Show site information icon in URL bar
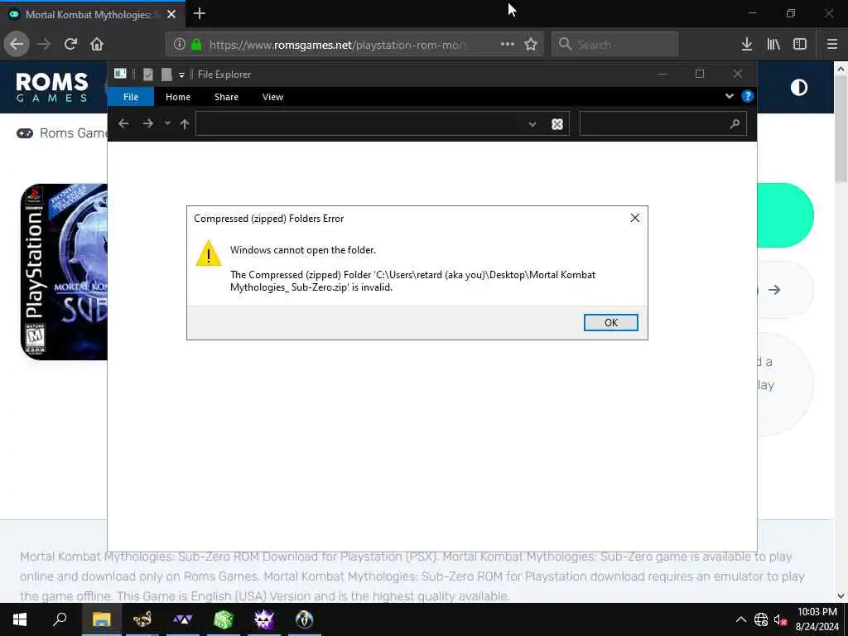Image resolution: width=848 pixels, height=636 pixels. (x=180, y=45)
